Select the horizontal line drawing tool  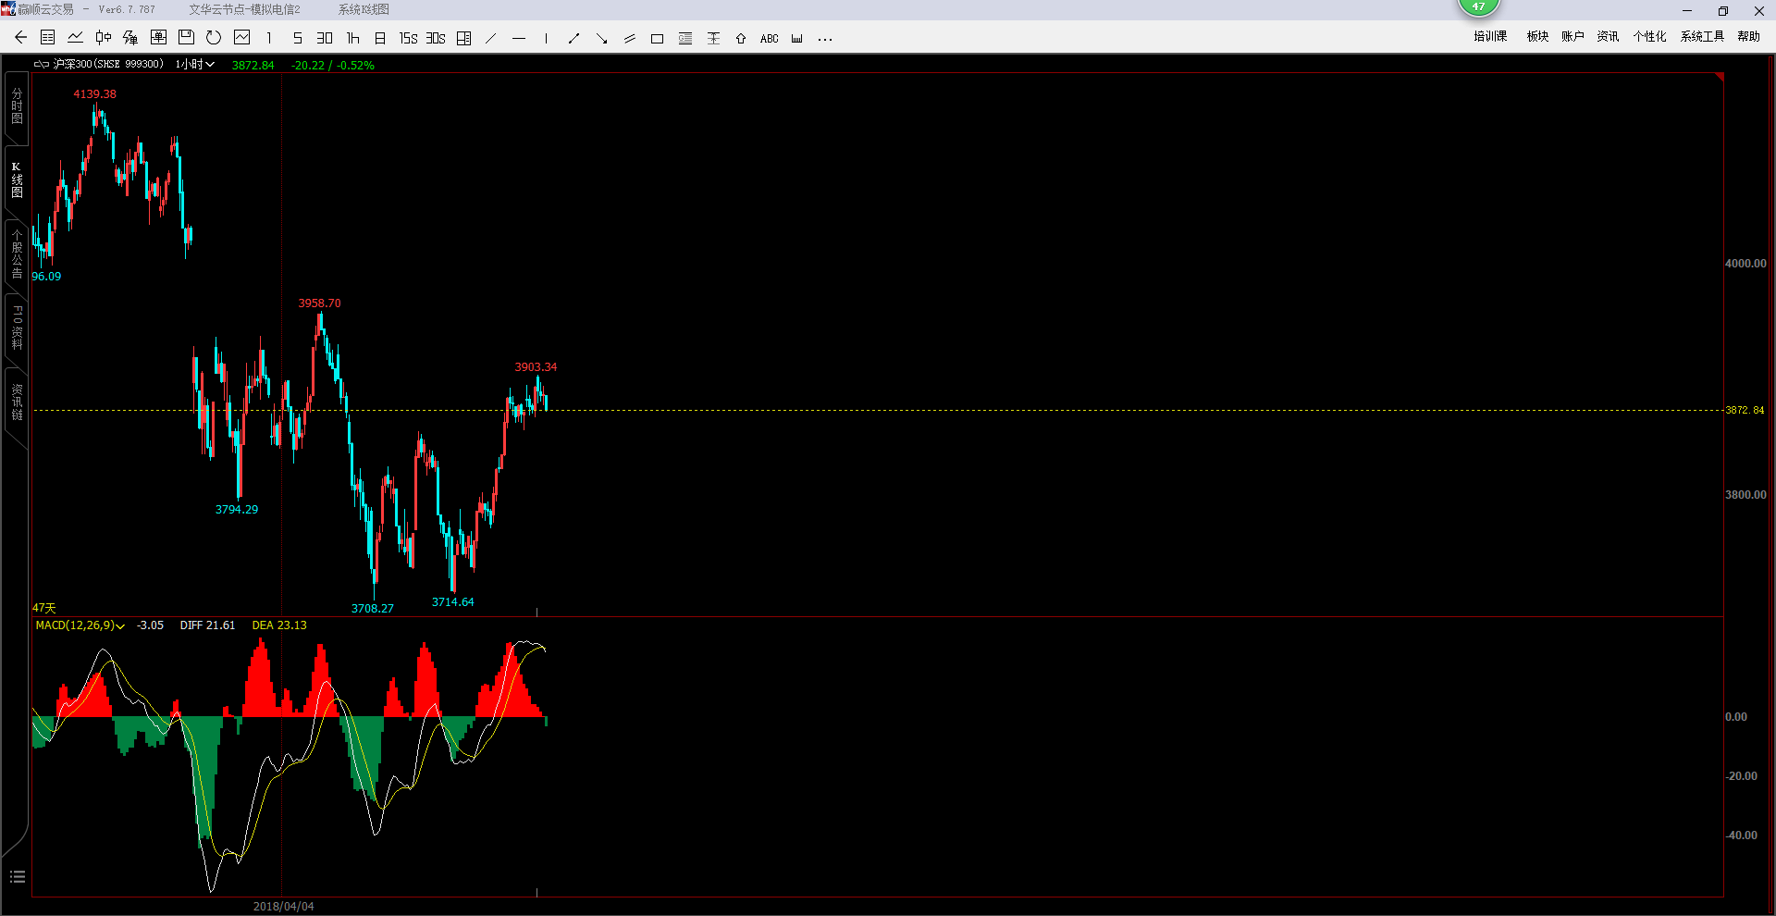[x=519, y=38]
